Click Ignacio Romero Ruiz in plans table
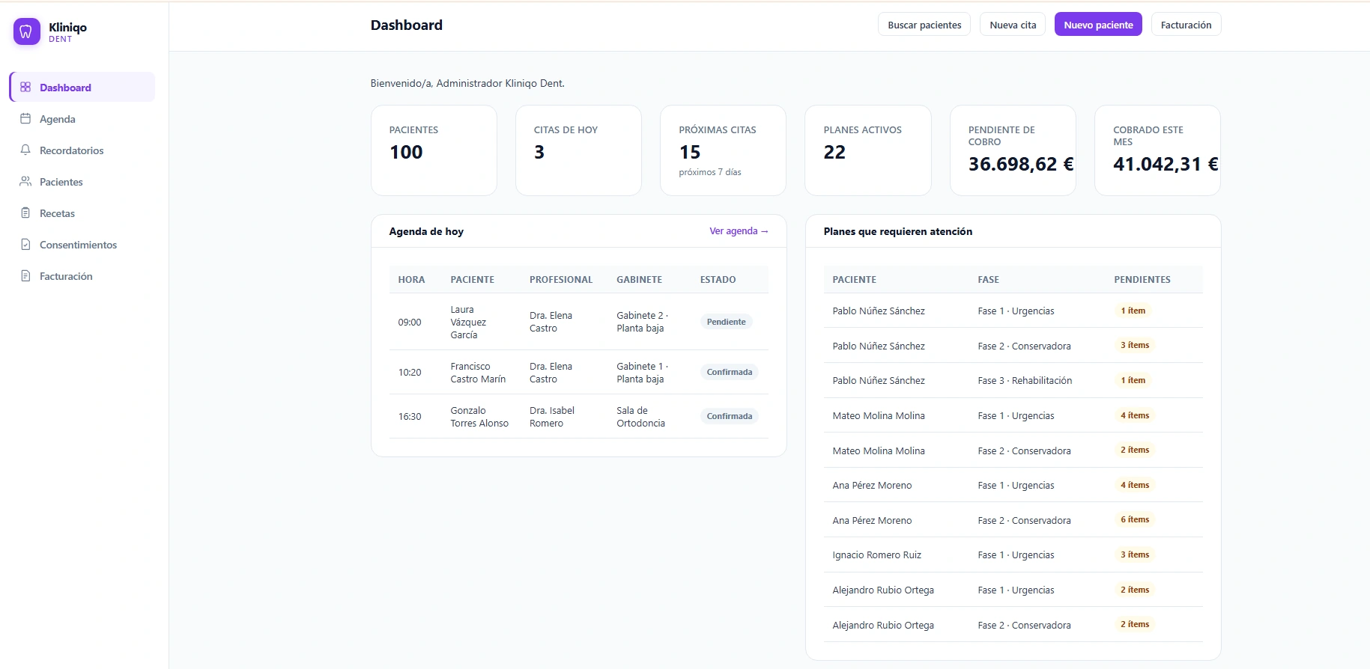Image resolution: width=1370 pixels, height=669 pixels. click(876, 555)
